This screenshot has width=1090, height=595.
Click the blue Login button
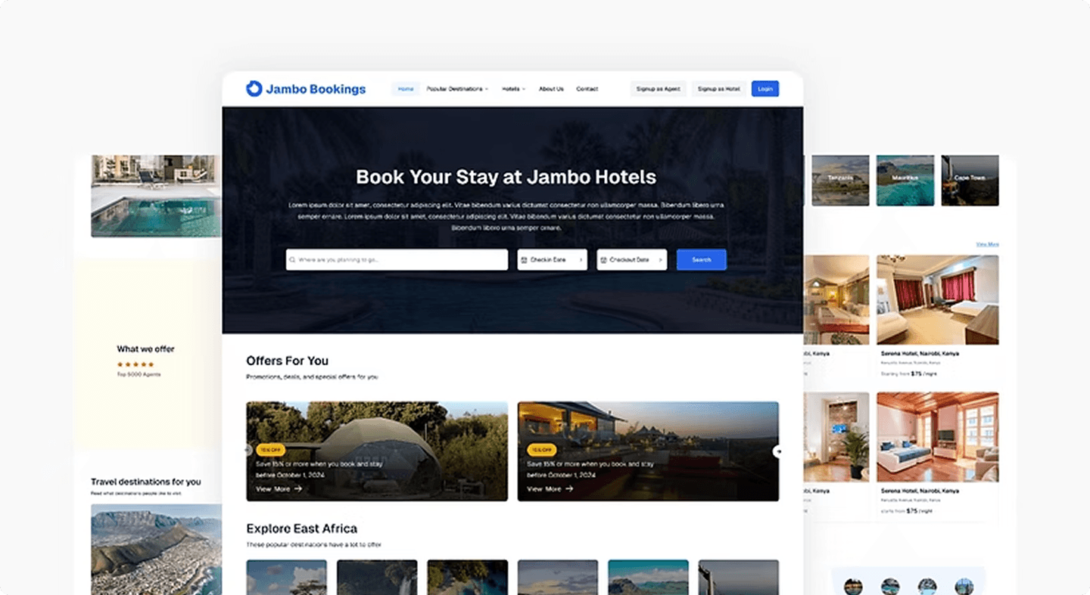(x=765, y=89)
